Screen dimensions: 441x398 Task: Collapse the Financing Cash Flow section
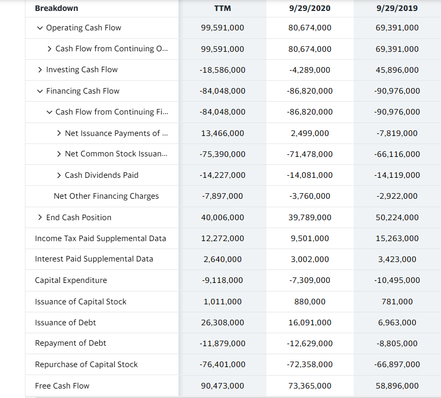(x=39, y=91)
